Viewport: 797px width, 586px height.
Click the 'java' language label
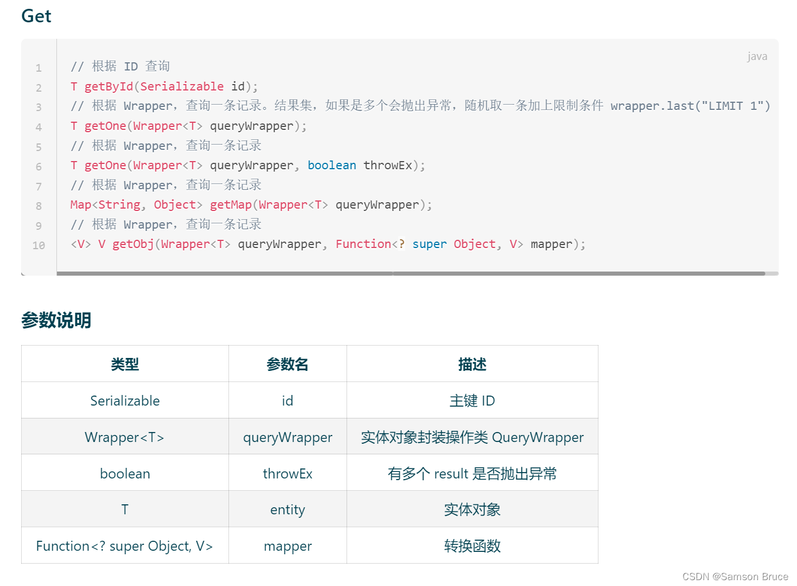[757, 56]
